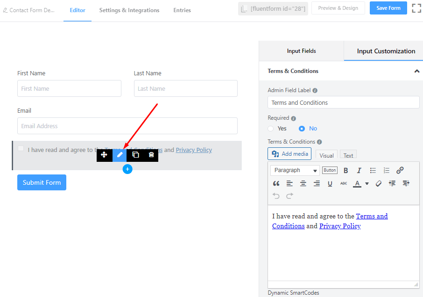Screen dimensions: 423x297
Task: Open the Privacy Policy link in the editor
Action: pos(340,226)
